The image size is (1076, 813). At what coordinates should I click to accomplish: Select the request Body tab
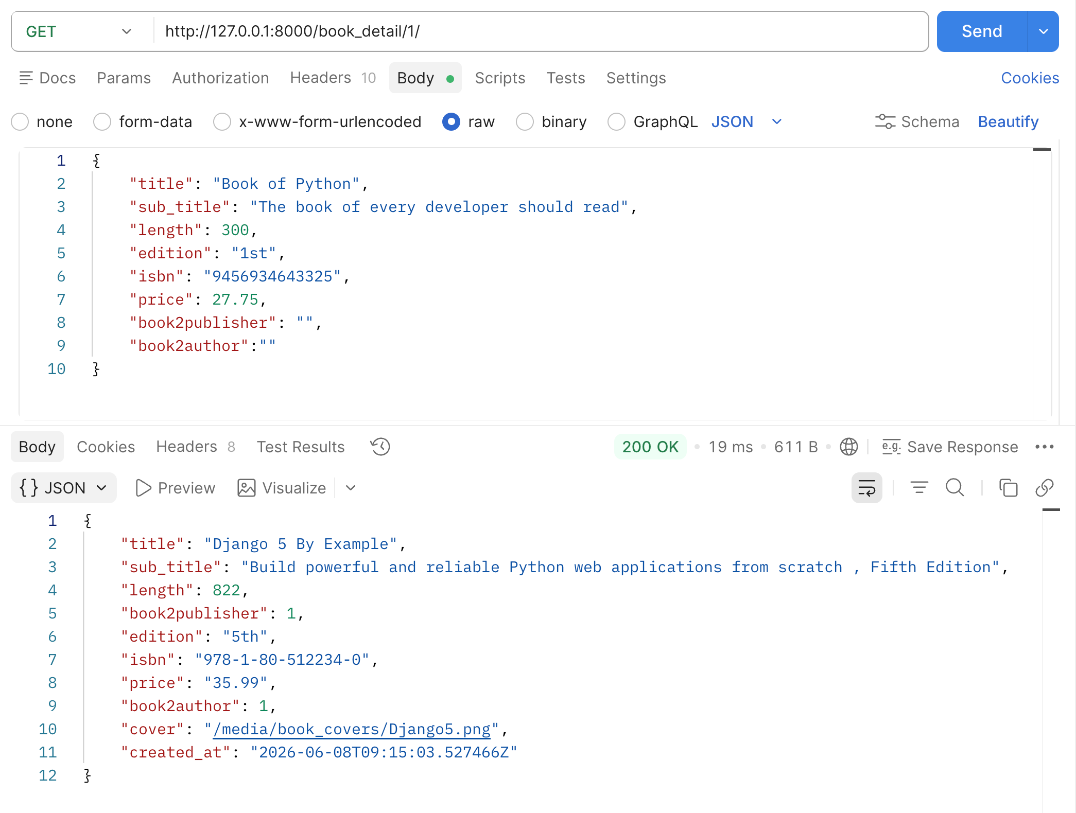click(425, 78)
